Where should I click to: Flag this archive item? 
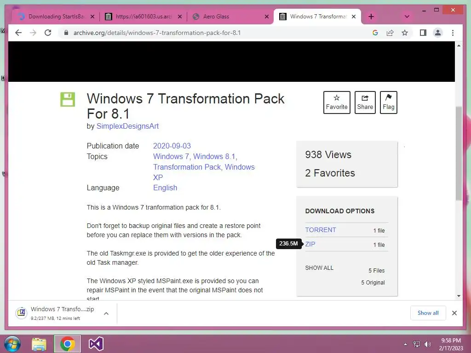coord(388,102)
